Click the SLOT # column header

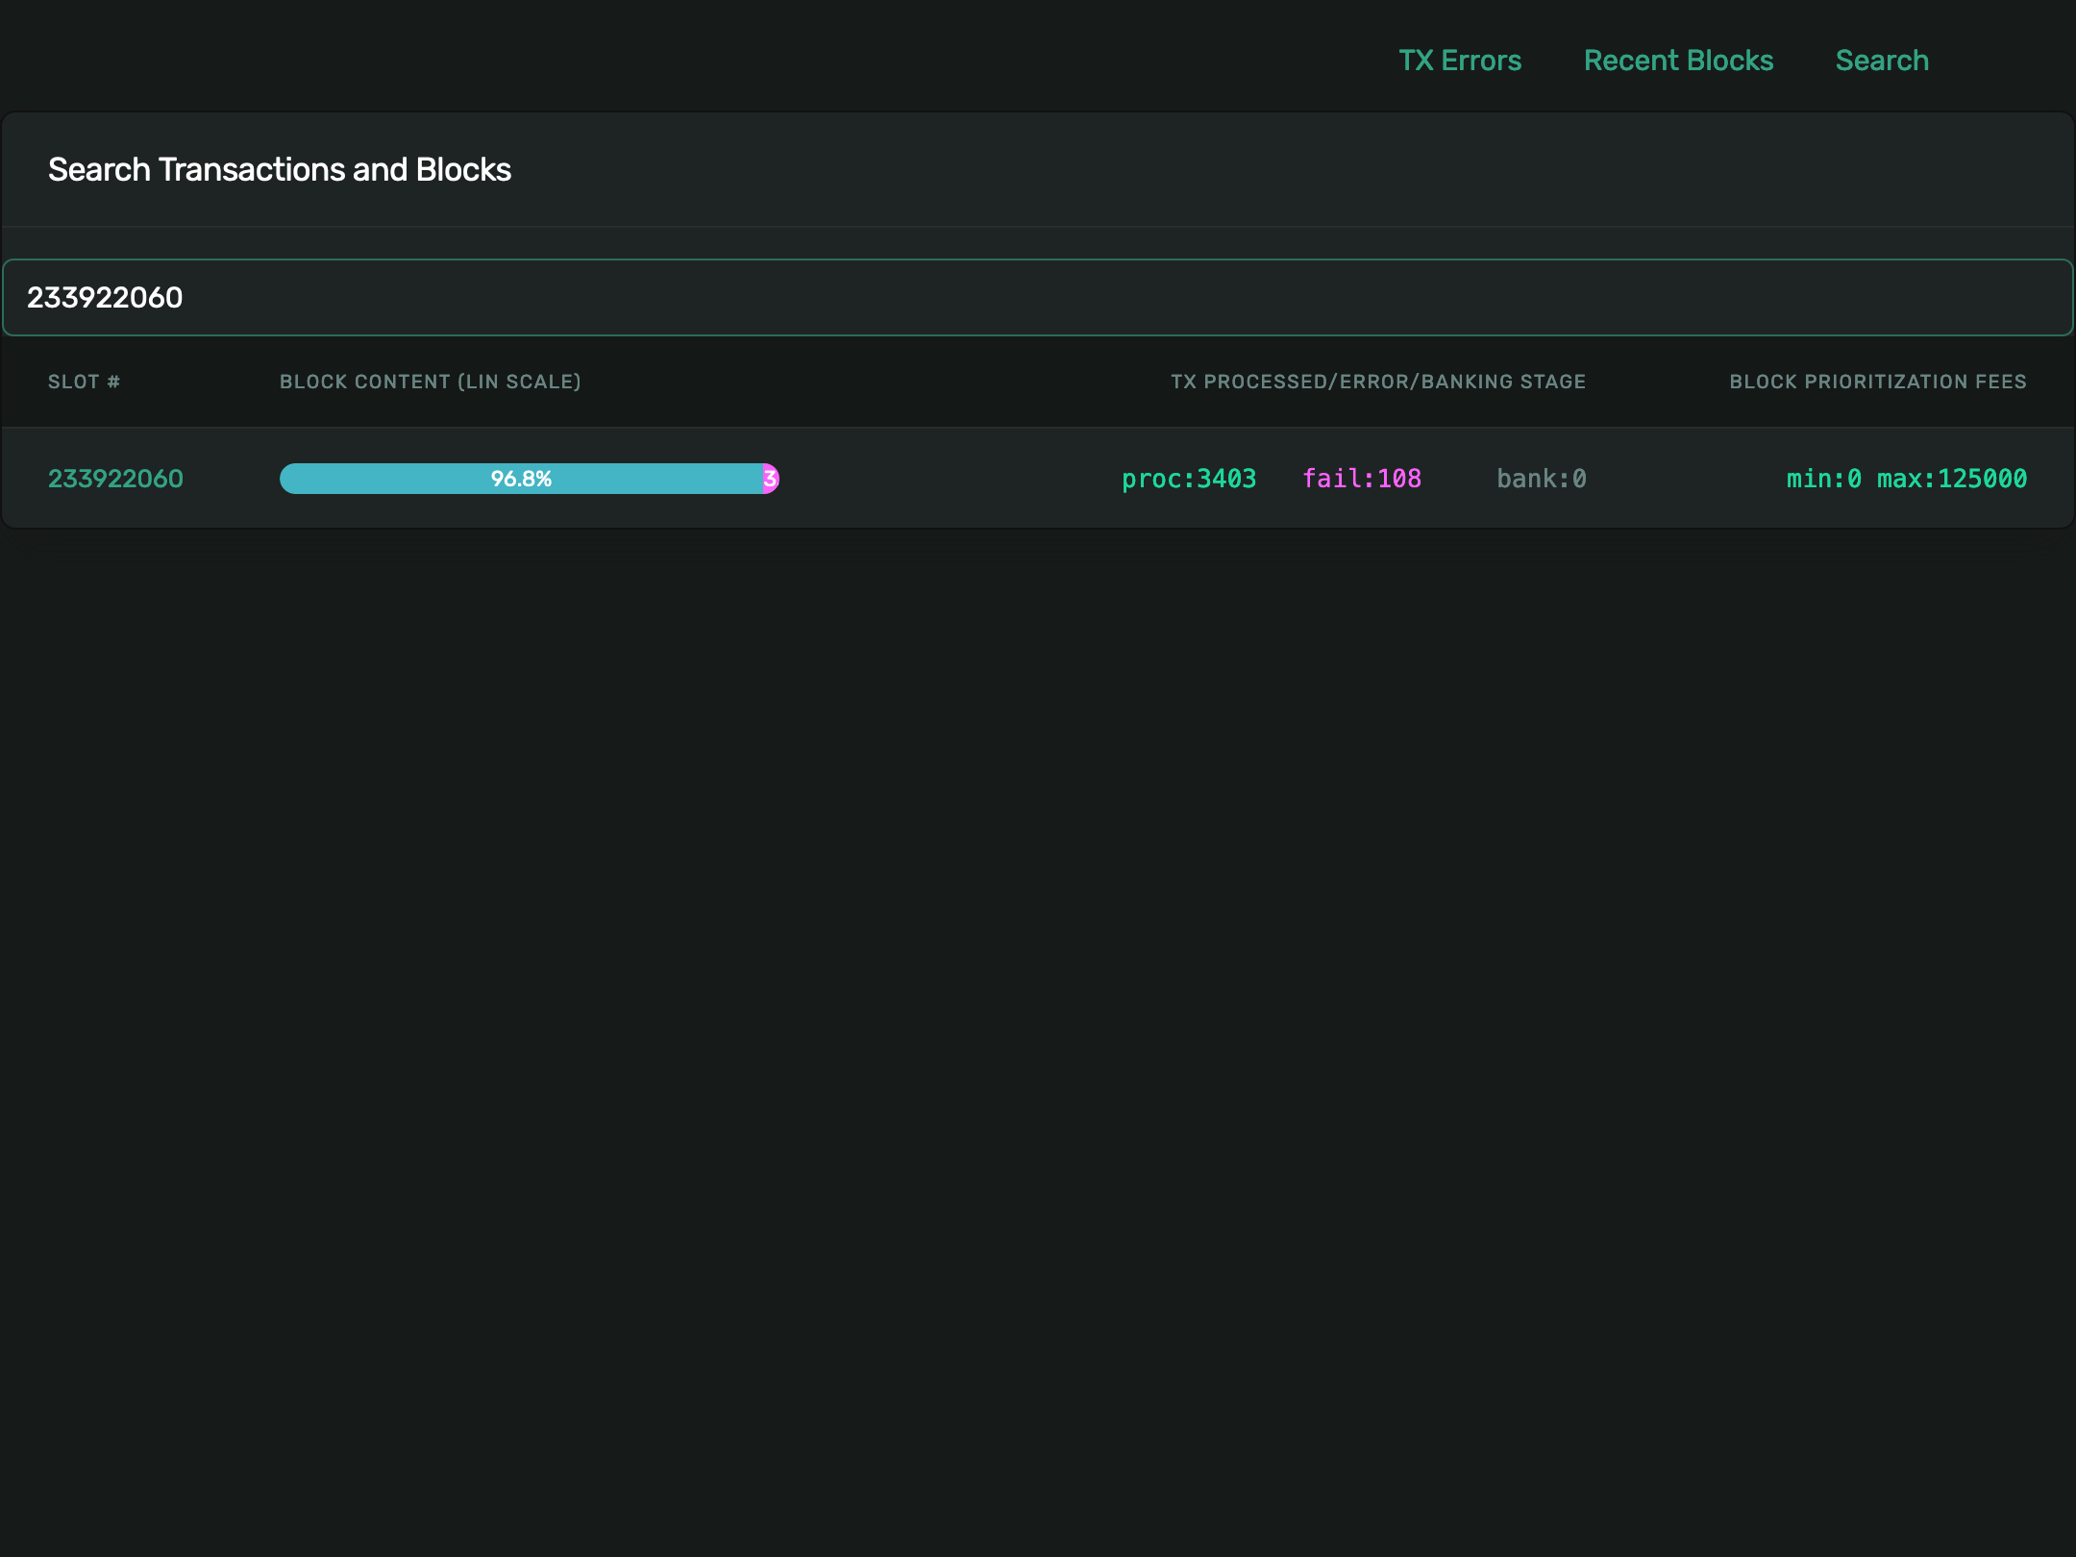pyautogui.click(x=85, y=382)
